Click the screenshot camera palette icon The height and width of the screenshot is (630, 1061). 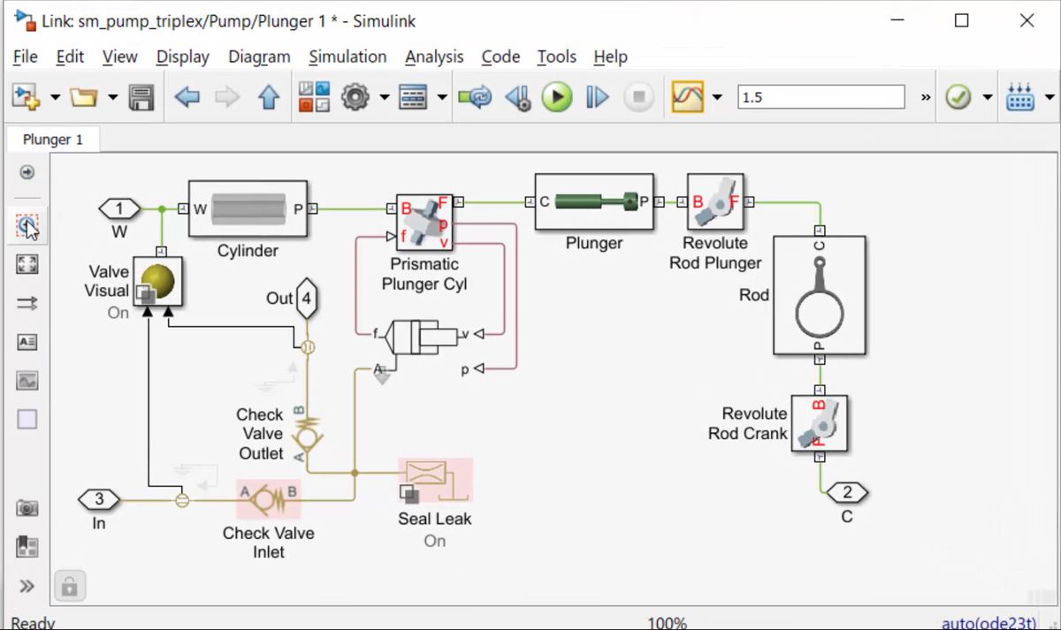coord(27,508)
